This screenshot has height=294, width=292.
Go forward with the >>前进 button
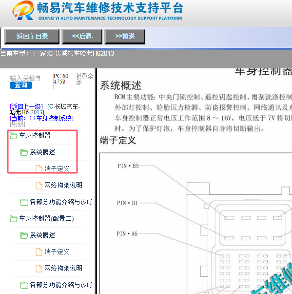point(125,37)
